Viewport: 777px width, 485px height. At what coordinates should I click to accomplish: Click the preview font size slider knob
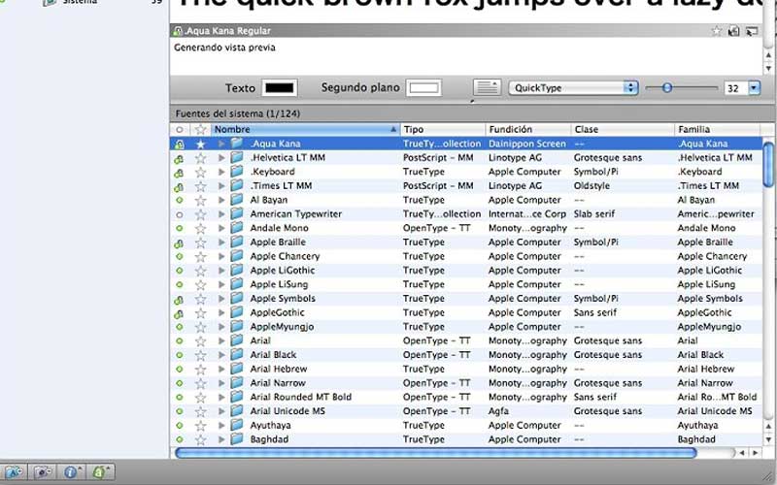click(667, 87)
